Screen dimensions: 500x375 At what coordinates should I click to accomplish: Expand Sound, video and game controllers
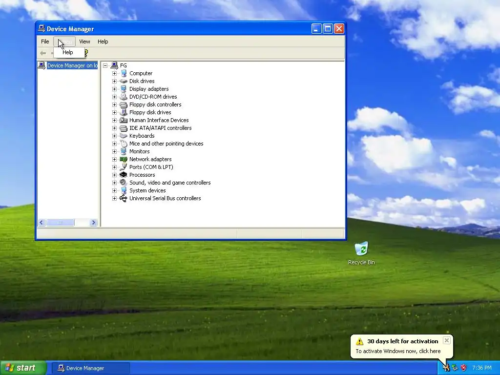(x=114, y=183)
